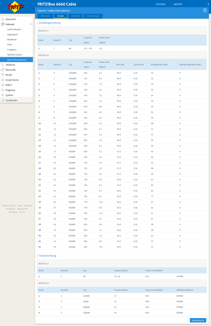The width and height of the screenshot is (211, 326).
Task: Open Freigaben in sidebar
Action: (12, 50)
